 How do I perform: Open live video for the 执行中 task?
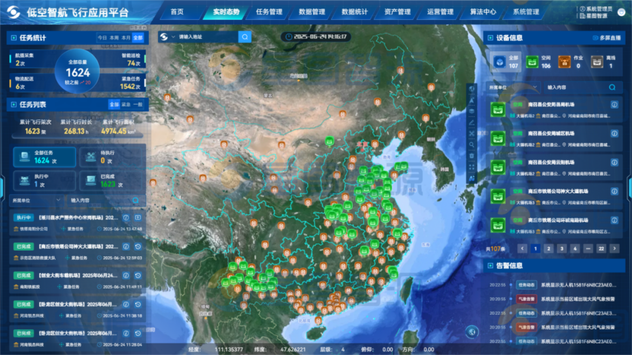(x=138, y=218)
